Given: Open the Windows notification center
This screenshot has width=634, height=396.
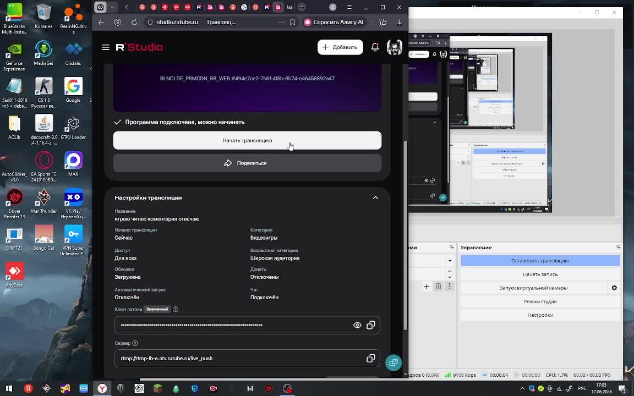Looking at the screenshot, I should point(623,389).
